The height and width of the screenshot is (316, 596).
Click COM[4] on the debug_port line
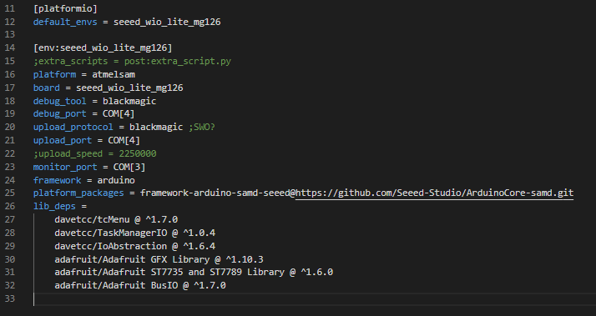[119, 114]
